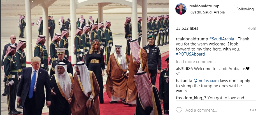Click the 46m post timestamp
This screenshot has width=258, height=115.
click(x=252, y=28)
